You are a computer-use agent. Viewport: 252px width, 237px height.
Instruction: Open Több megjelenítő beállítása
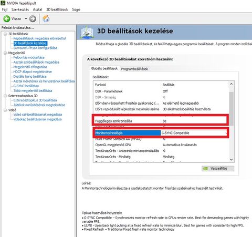click(x=33, y=90)
